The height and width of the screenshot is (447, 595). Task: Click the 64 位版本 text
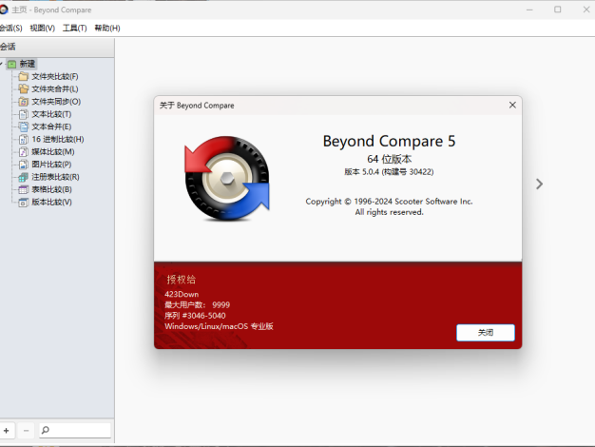pyautogui.click(x=390, y=159)
